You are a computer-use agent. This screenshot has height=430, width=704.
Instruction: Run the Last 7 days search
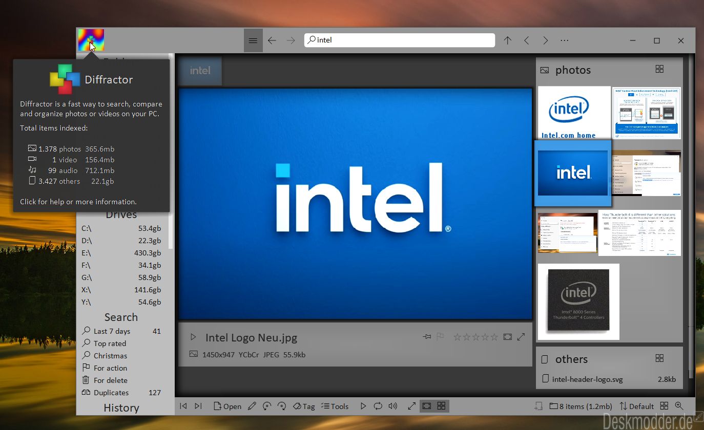pos(121,331)
